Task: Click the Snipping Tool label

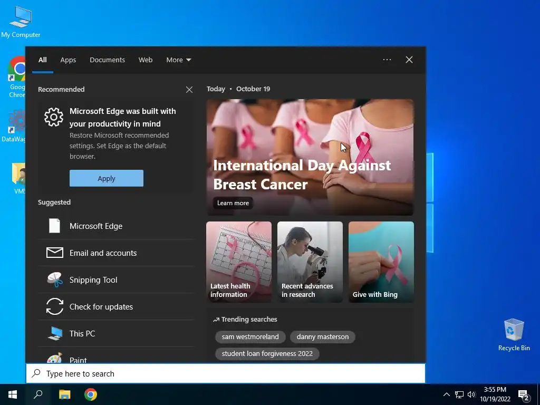Action: tap(93, 279)
